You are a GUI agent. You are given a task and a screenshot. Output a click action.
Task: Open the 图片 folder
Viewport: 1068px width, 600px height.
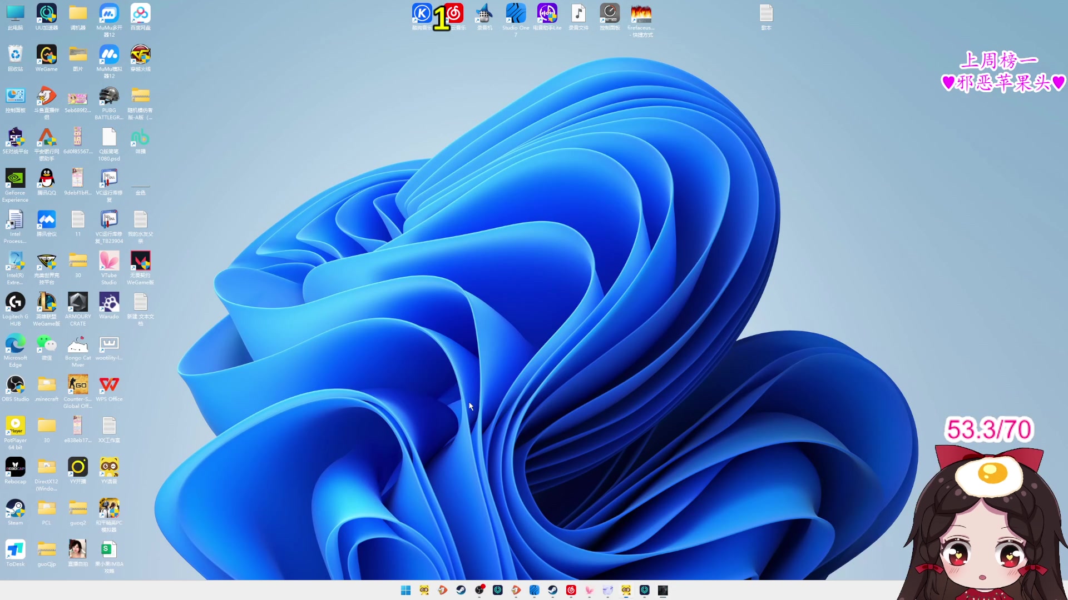(x=78, y=58)
